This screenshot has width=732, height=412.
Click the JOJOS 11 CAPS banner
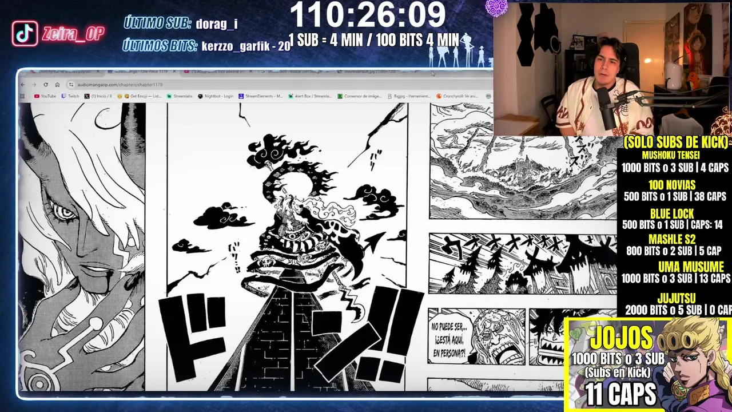tap(647, 364)
